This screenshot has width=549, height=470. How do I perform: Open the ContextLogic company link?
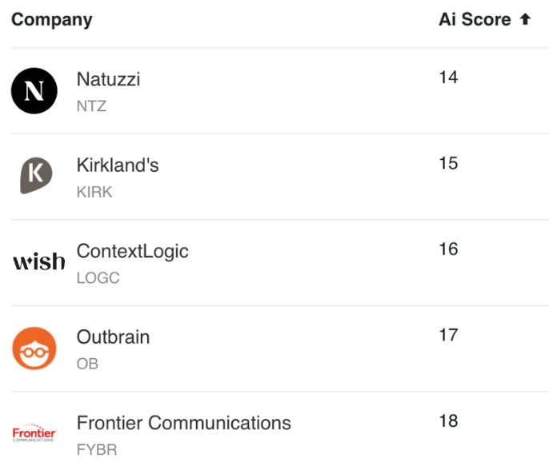point(132,252)
